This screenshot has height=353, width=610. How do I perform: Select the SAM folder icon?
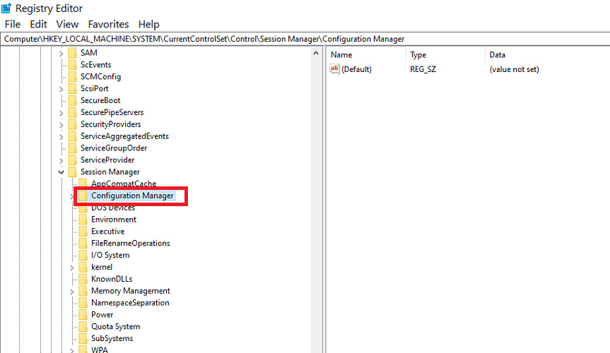click(72, 53)
